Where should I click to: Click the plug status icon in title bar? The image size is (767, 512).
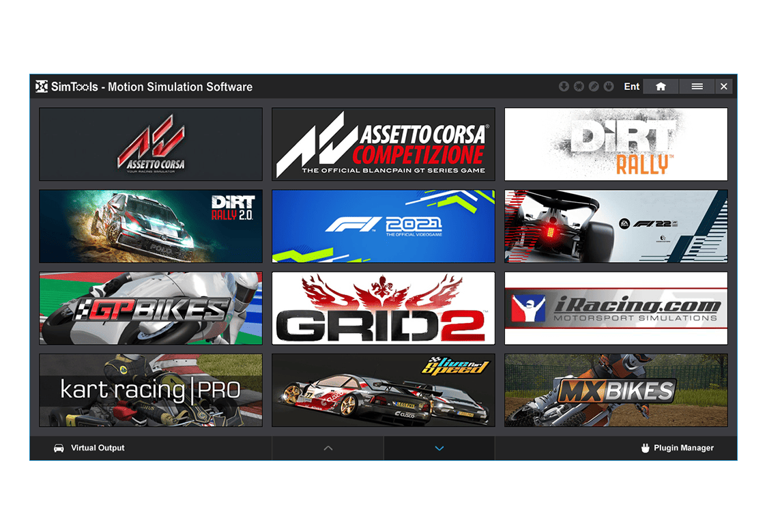(x=609, y=87)
